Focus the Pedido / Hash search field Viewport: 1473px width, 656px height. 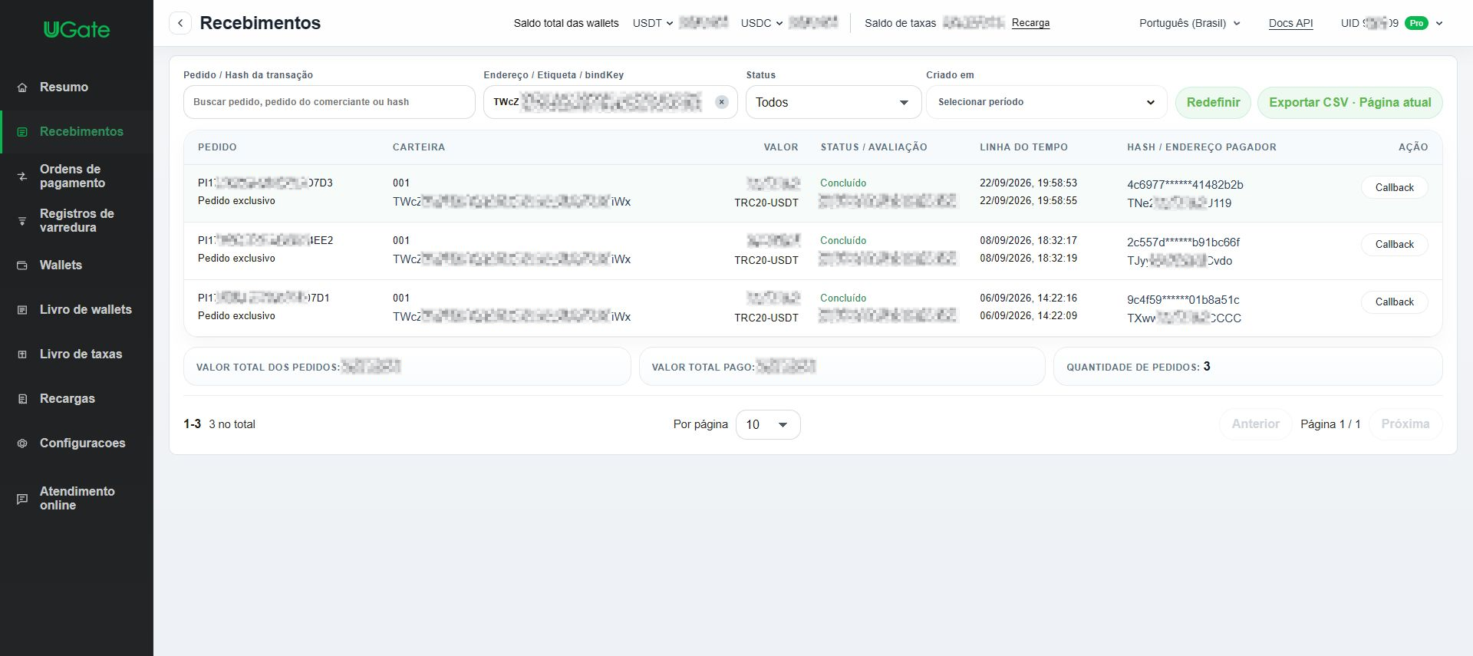329,102
